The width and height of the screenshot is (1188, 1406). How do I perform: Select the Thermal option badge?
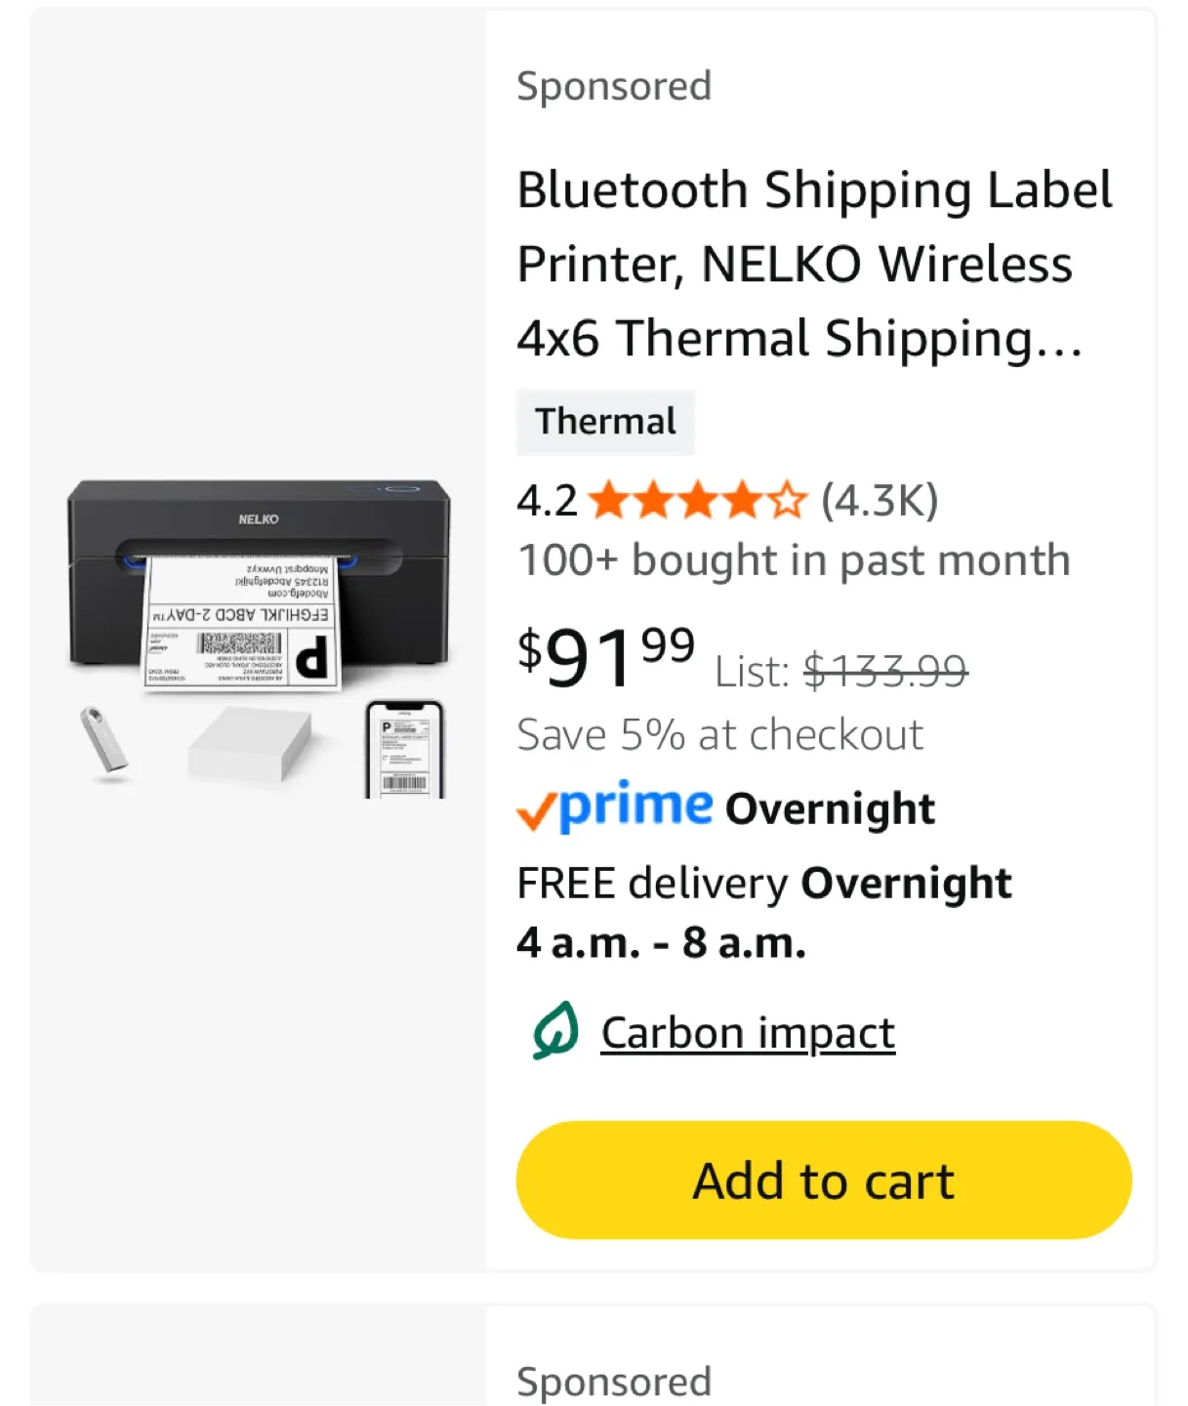coord(605,422)
